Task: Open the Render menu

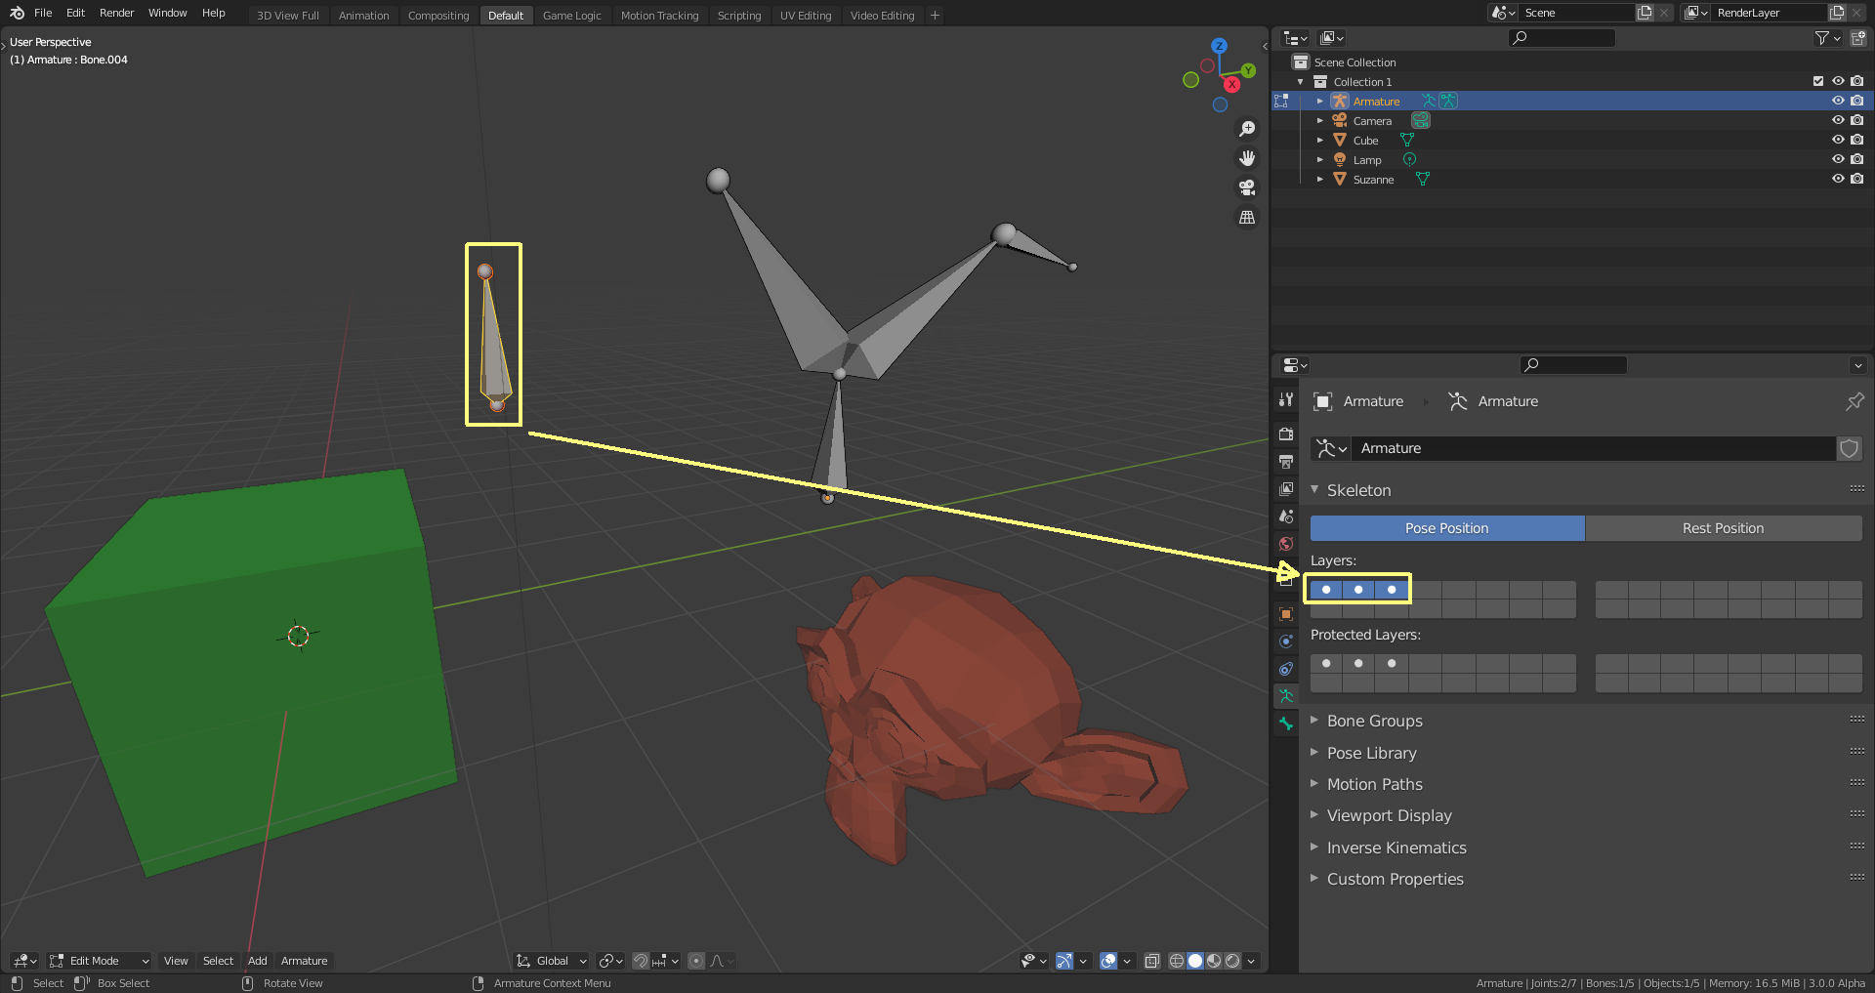Action: 116,13
